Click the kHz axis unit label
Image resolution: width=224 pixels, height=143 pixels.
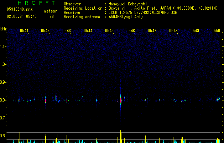click(x=3, y=29)
